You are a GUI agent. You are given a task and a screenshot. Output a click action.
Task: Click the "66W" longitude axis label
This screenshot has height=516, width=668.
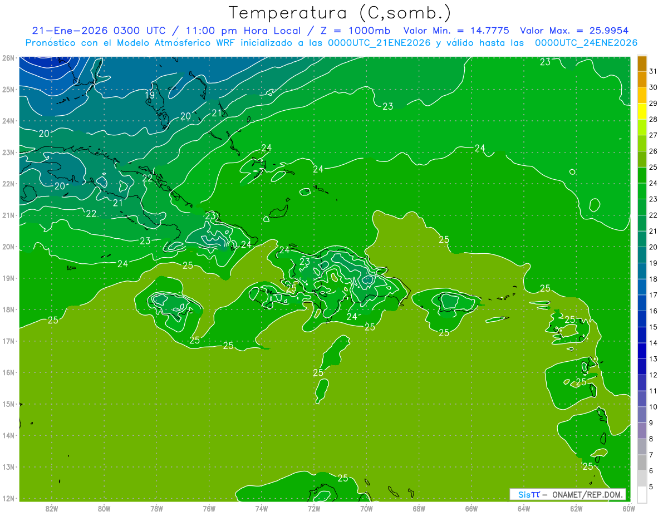[471, 508]
